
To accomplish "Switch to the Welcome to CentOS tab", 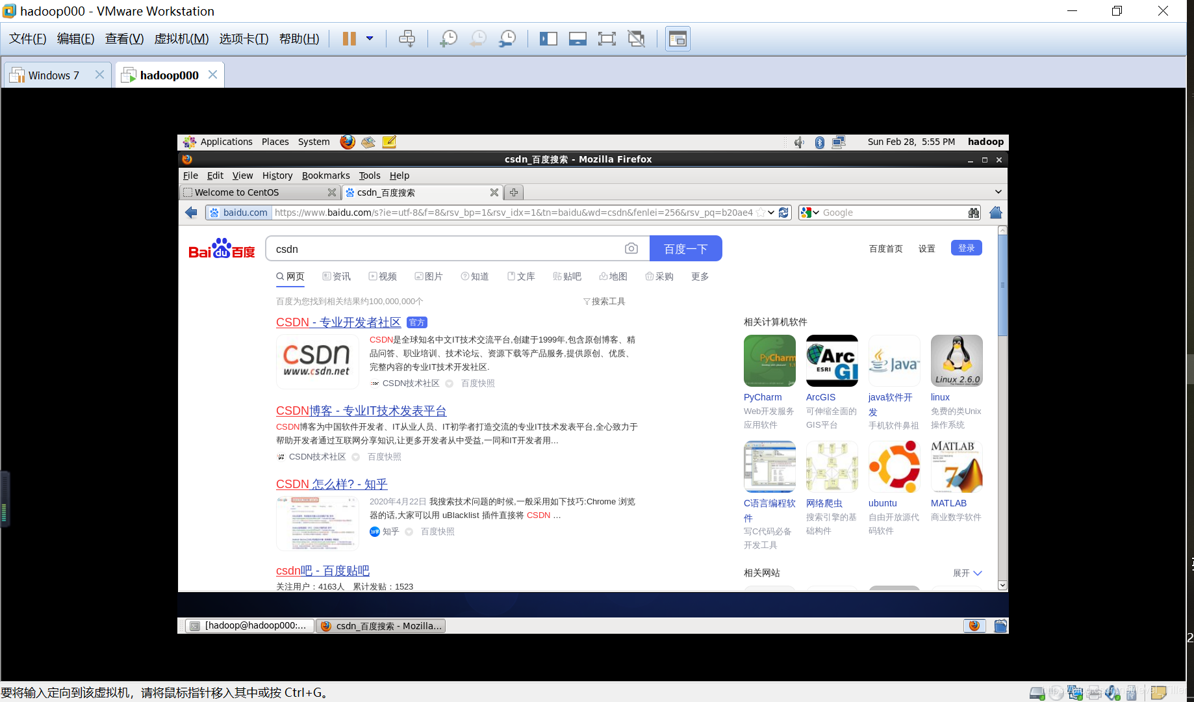I will (x=259, y=192).
